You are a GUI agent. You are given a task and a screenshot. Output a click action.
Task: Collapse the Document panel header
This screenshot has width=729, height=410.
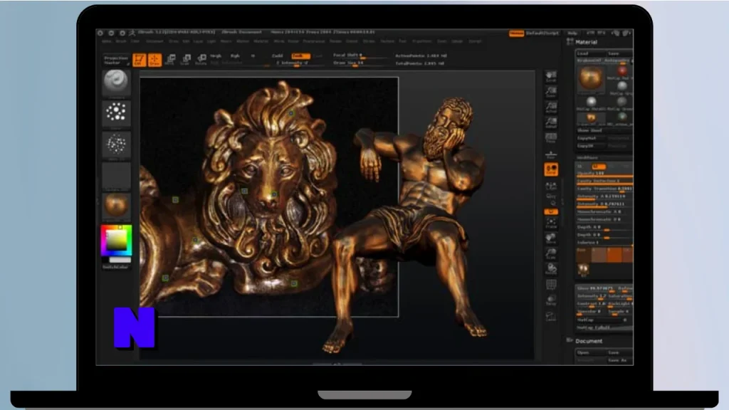589,341
